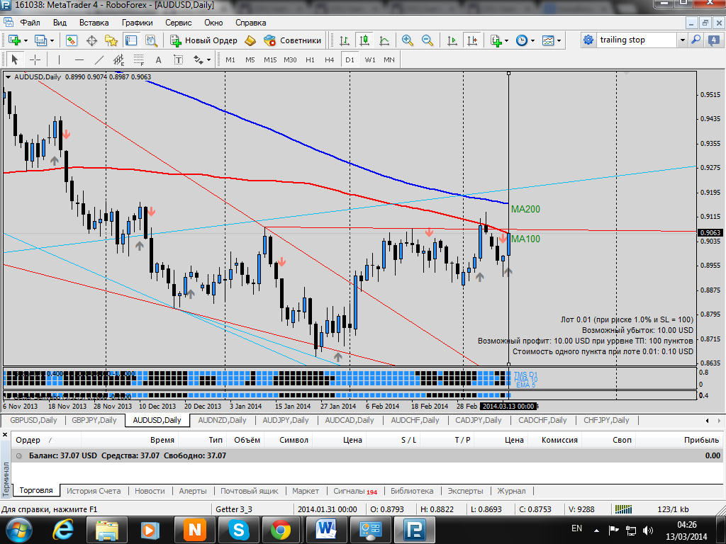Open the Файл menu
Image resolution: width=726 pixels, height=544 pixels.
tap(30, 23)
